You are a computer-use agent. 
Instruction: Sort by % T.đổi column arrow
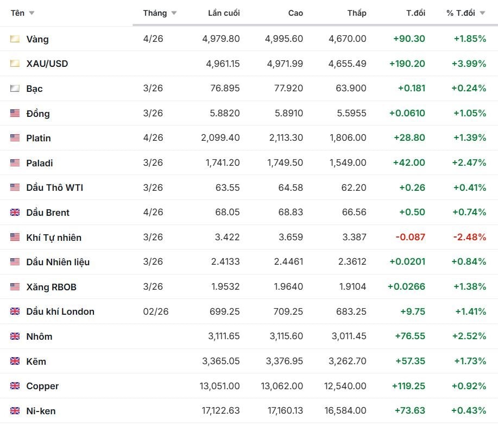pos(482,13)
